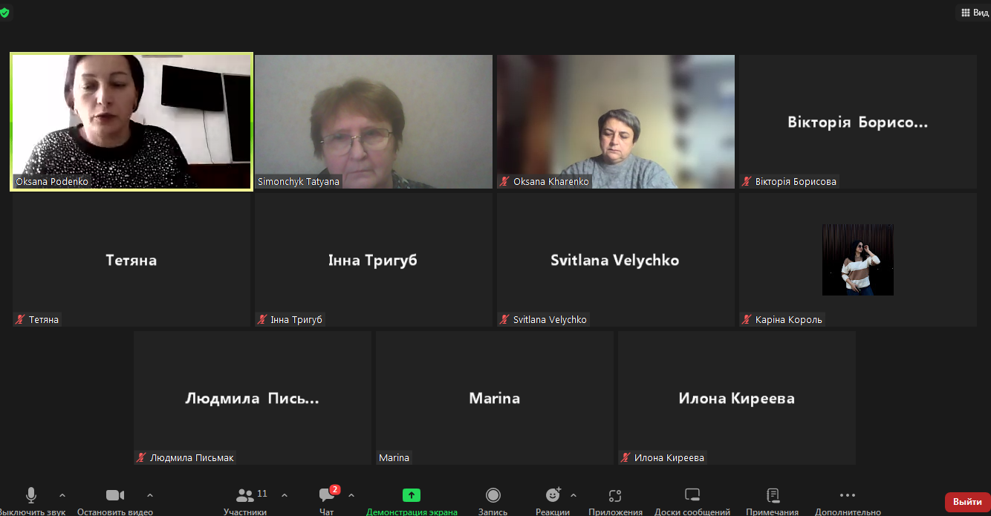Open the Participants panel icon

(245, 495)
